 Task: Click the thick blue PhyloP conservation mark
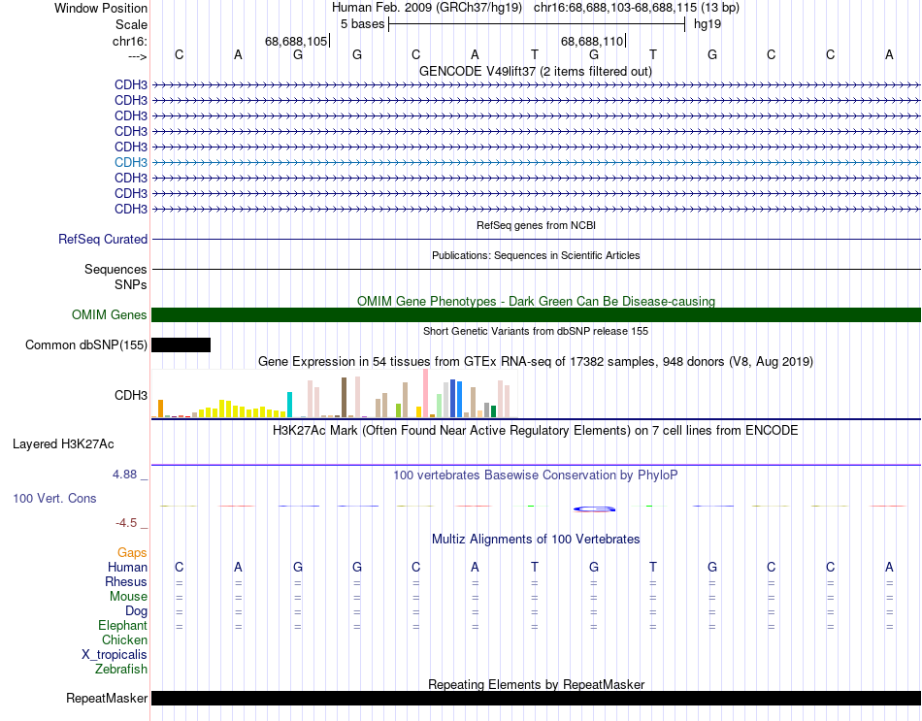tap(594, 509)
